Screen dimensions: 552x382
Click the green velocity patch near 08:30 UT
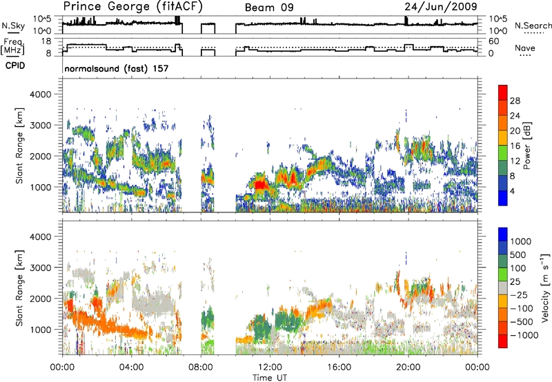pos(209,318)
